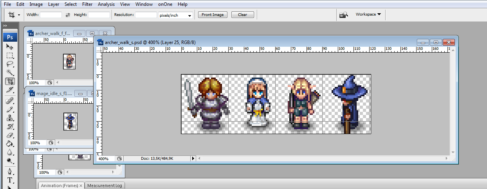Launch Adobe Bridge from options bar

[x=343, y=15]
